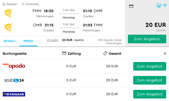Click the Seat24 logo in the booking list

[x=14, y=80]
